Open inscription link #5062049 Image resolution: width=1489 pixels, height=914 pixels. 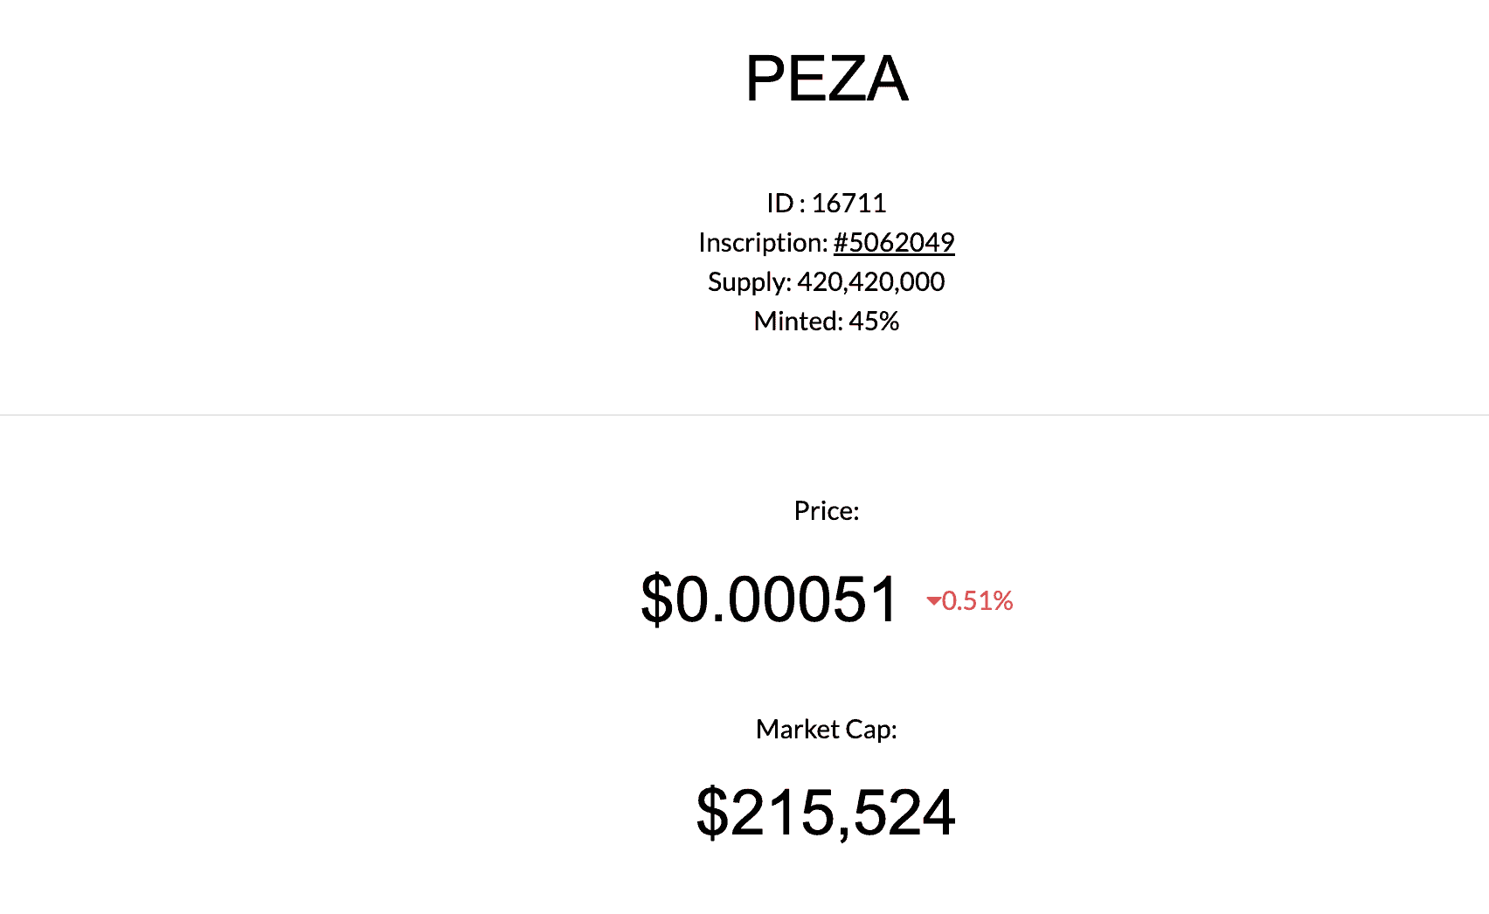894,242
